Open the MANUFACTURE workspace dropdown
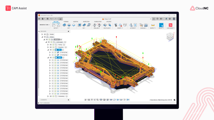Image resolution: width=214 pixels, height=120 pixels. click(x=45, y=25)
